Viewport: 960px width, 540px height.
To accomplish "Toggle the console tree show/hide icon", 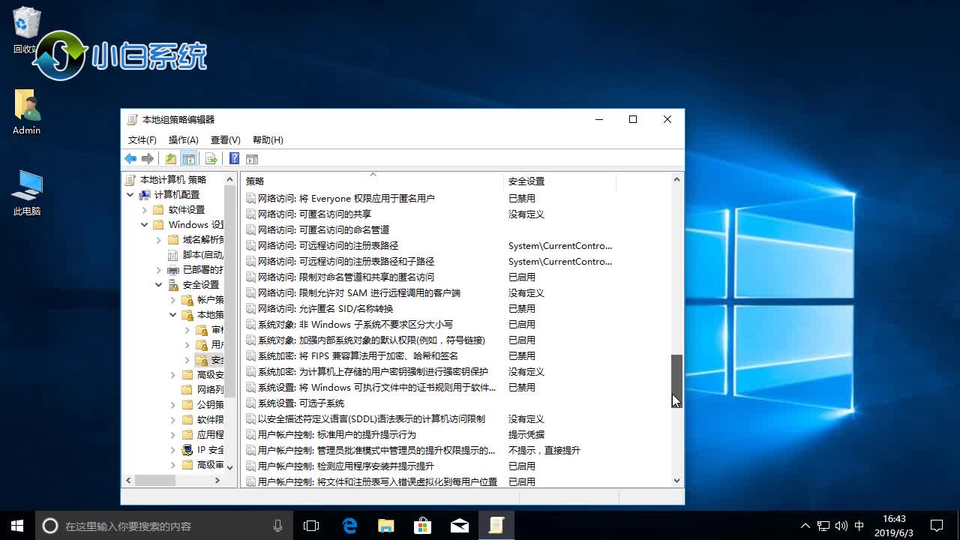I will point(189,158).
